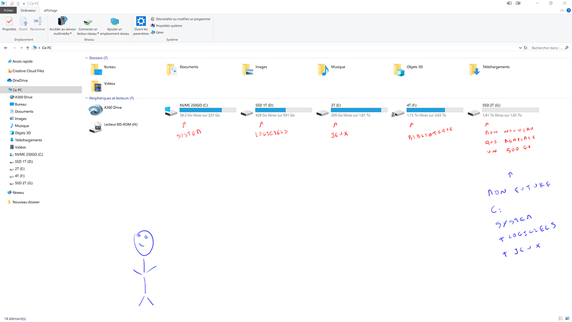Open the Musique folder icon
The width and height of the screenshot is (572, 322).
(x=323, y=69)
